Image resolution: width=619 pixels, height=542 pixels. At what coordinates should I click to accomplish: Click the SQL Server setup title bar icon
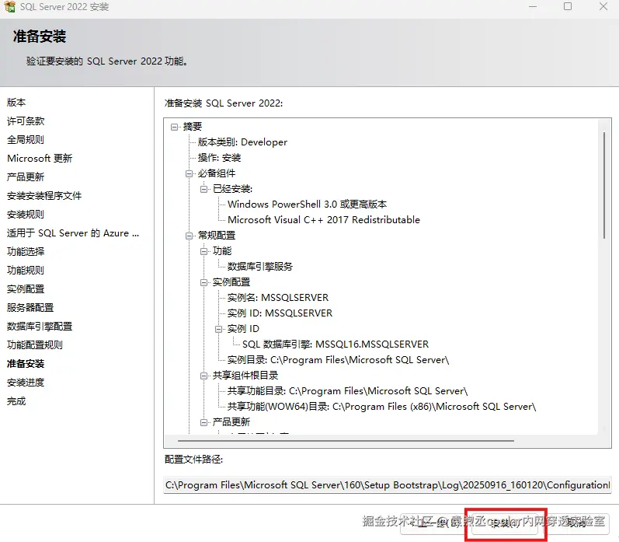(x=9, y=6)
